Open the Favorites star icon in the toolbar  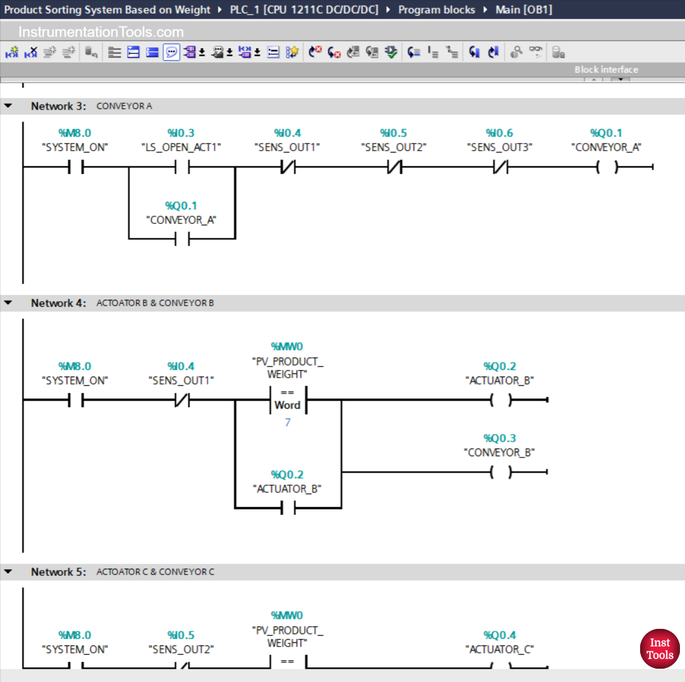pos(292,52)
